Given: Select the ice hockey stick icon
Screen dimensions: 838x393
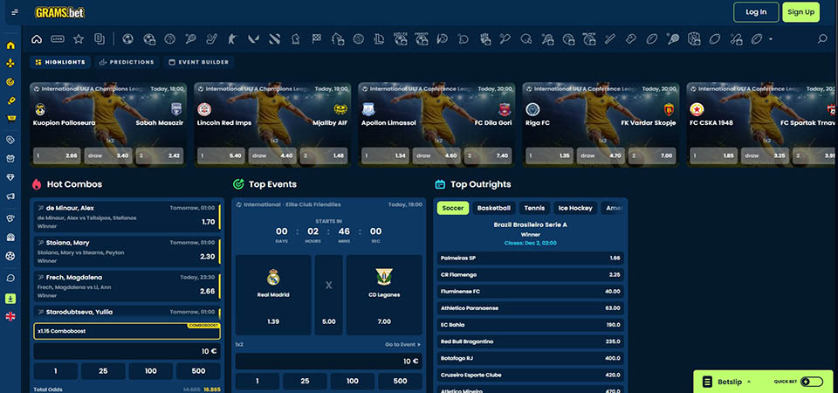Looking at the screenshot, I should pos(211,39).
